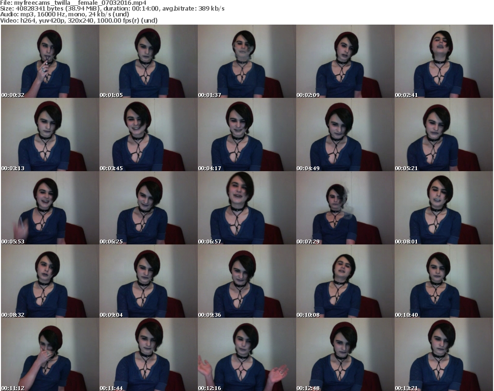Screen dimensions: 494x391
Task: Select the thumbnail stamped 00:10:40
Action: 444,281
